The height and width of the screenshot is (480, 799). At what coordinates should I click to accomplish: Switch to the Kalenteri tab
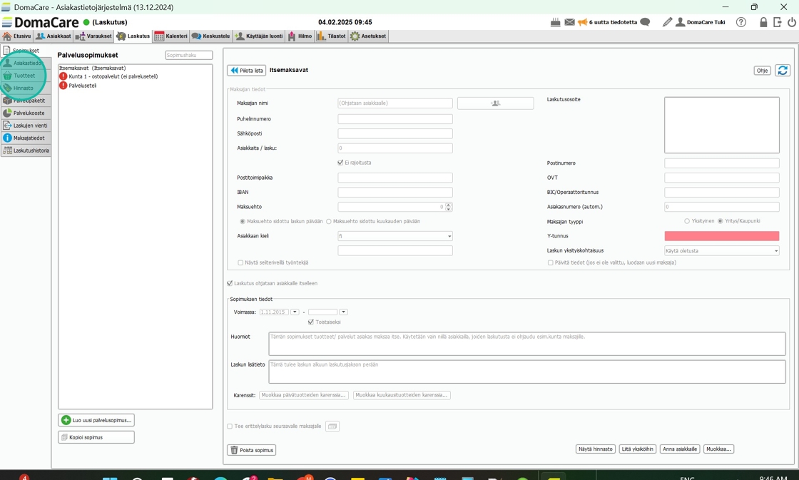(x=171, y=36)
